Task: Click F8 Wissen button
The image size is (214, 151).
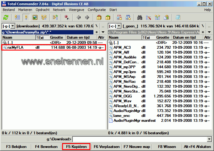Action: click(x=167, y=147)
